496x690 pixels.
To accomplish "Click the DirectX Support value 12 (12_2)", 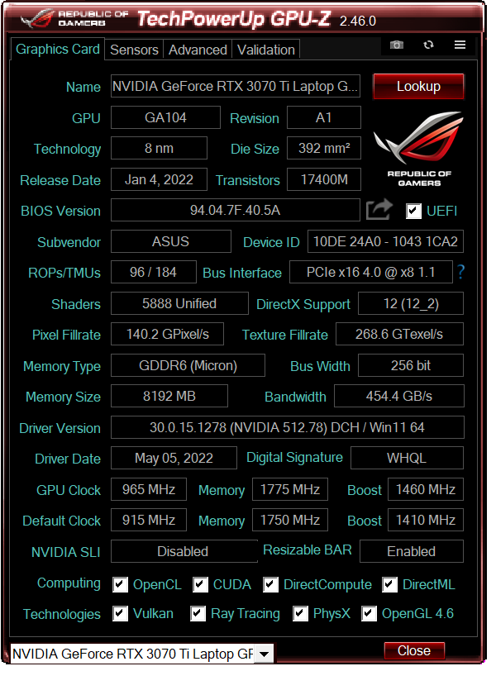I will pyautogui.click(x=411, y=303).
